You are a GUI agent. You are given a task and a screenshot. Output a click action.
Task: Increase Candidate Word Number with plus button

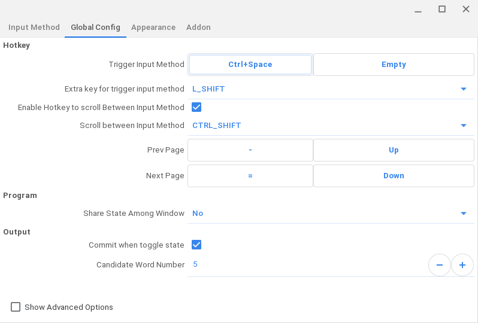point(462,265)
